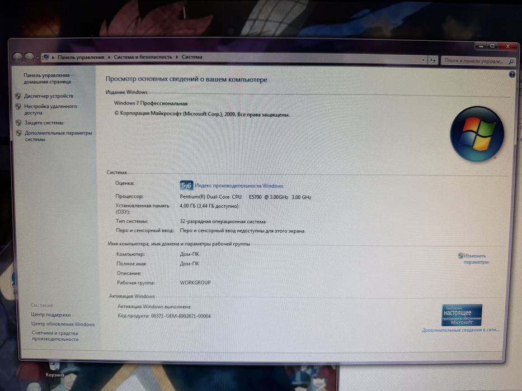This screenshot has width=522, height=391.
Task: Click 'Изменить параметры' link
Action: coord(476,259)
